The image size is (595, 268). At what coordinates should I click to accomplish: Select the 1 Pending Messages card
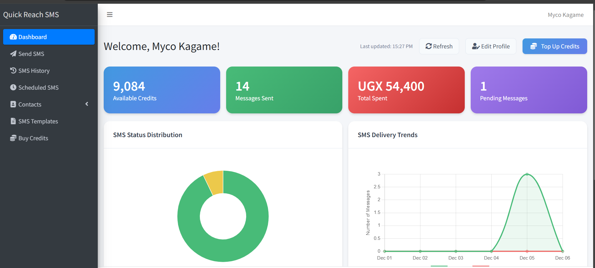[529, 90]
